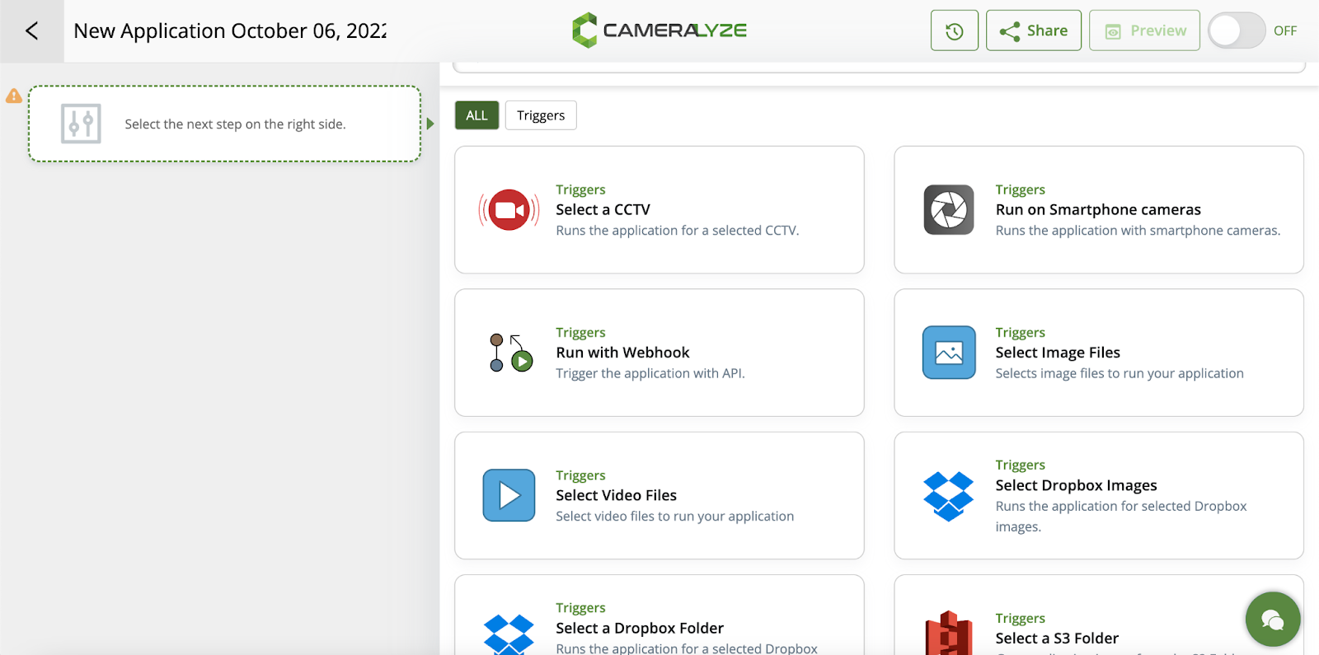This screenshot has width=1319, height=655.
Task: Click the share icon inside Share button
Action: coord(1010,31)
